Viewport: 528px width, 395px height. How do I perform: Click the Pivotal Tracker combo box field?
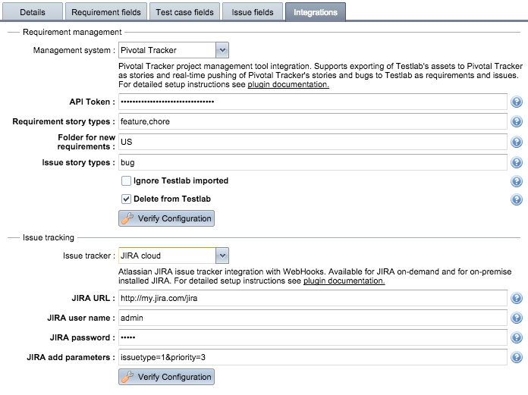[168, 50]
